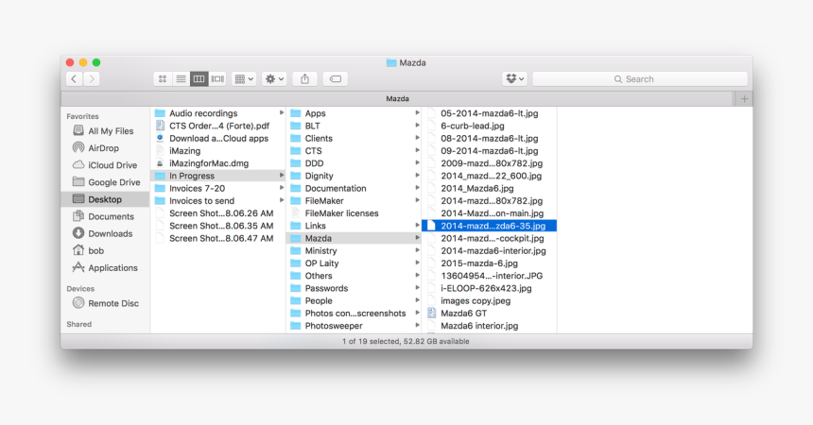Open the Ministry folder
Screen dimensions: 813x425
[354, 250]
